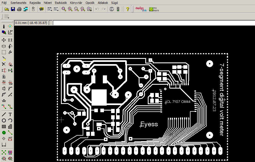Select the Polygon tool
This screenshot has width=255, height=162.
point(10,127)
